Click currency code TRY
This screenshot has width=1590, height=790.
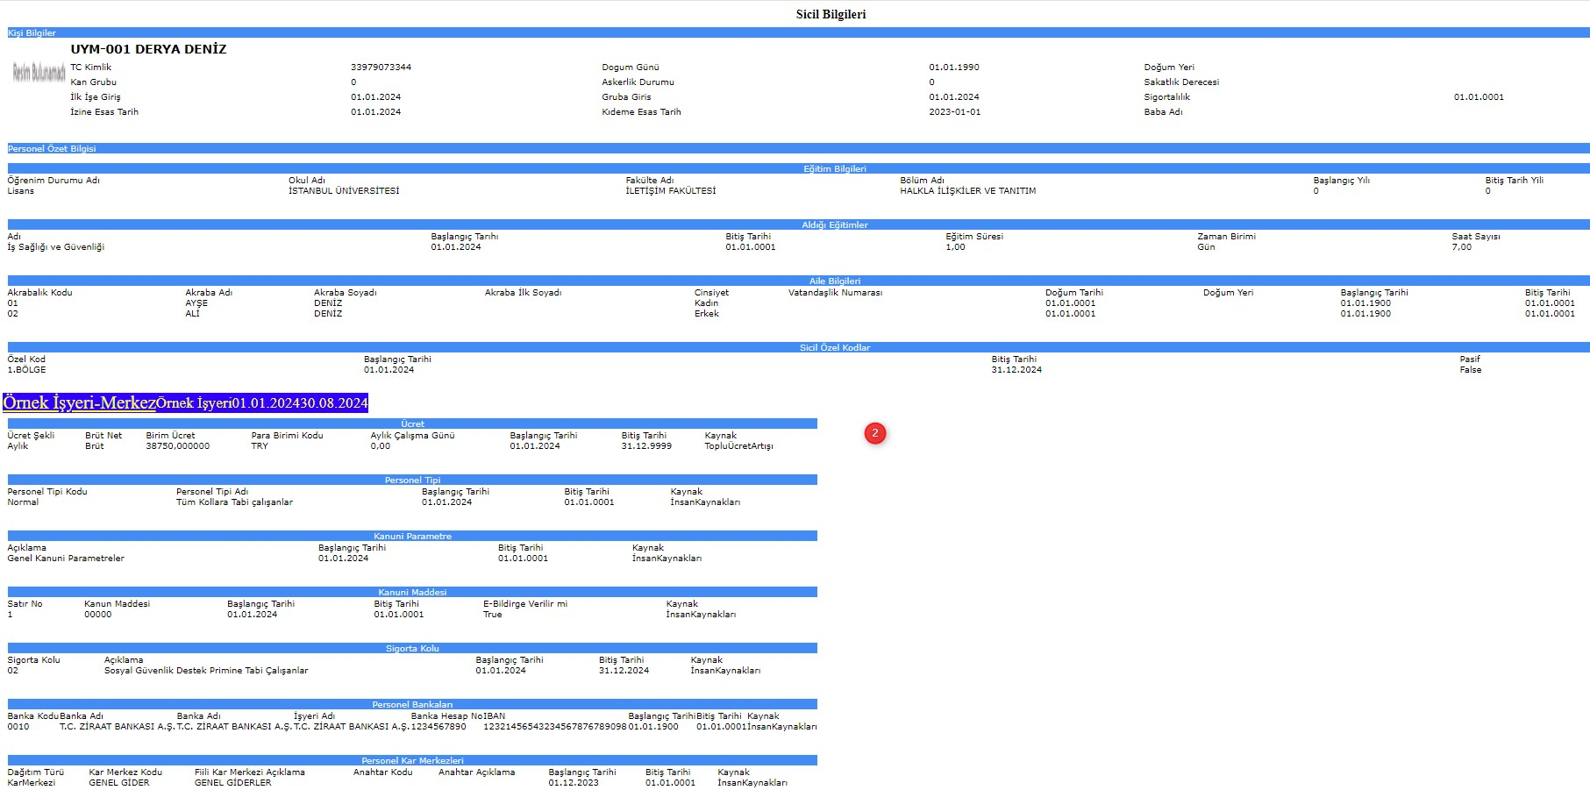(260, 446)
